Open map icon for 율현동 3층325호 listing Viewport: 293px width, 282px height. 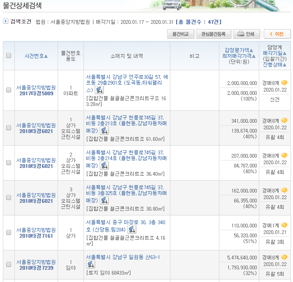pyautogui.click(x=104, y=200)
